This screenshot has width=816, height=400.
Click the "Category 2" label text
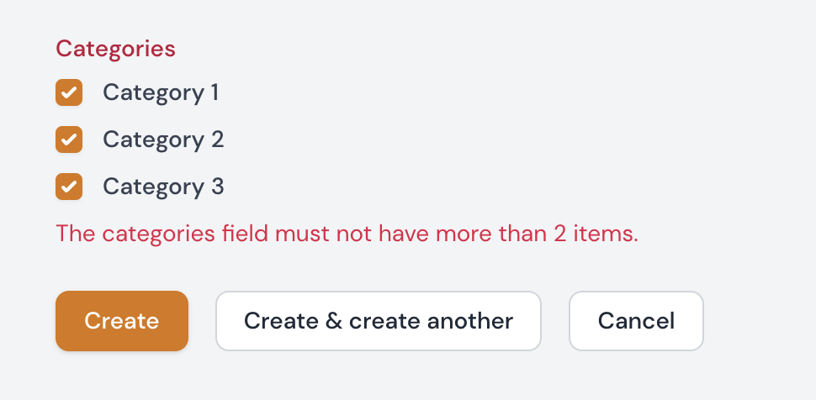coord(163,139)
